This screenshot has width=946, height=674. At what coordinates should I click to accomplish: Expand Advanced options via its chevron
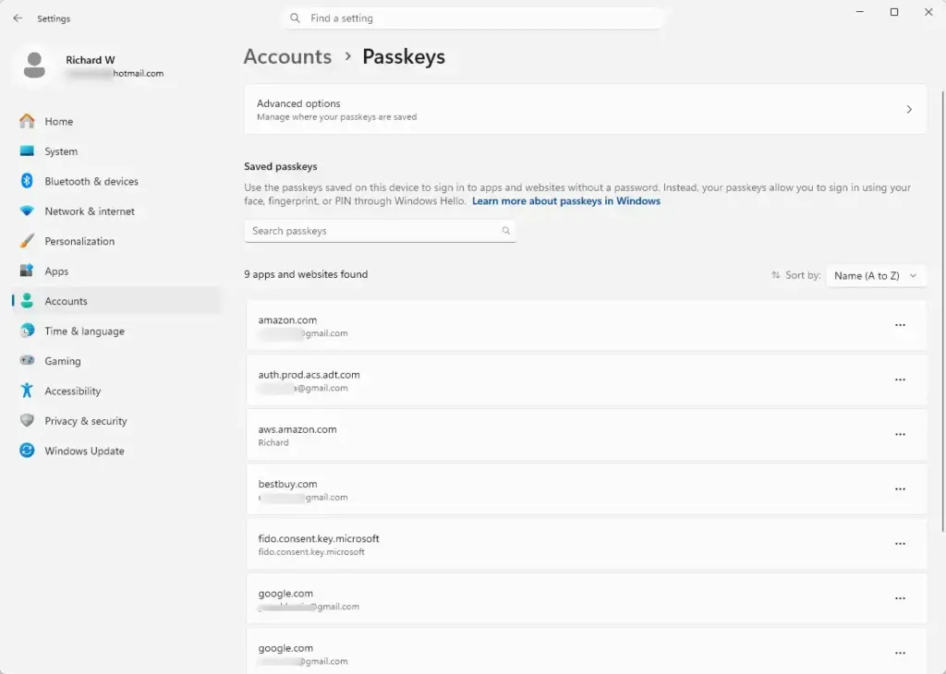click(909, 110)
